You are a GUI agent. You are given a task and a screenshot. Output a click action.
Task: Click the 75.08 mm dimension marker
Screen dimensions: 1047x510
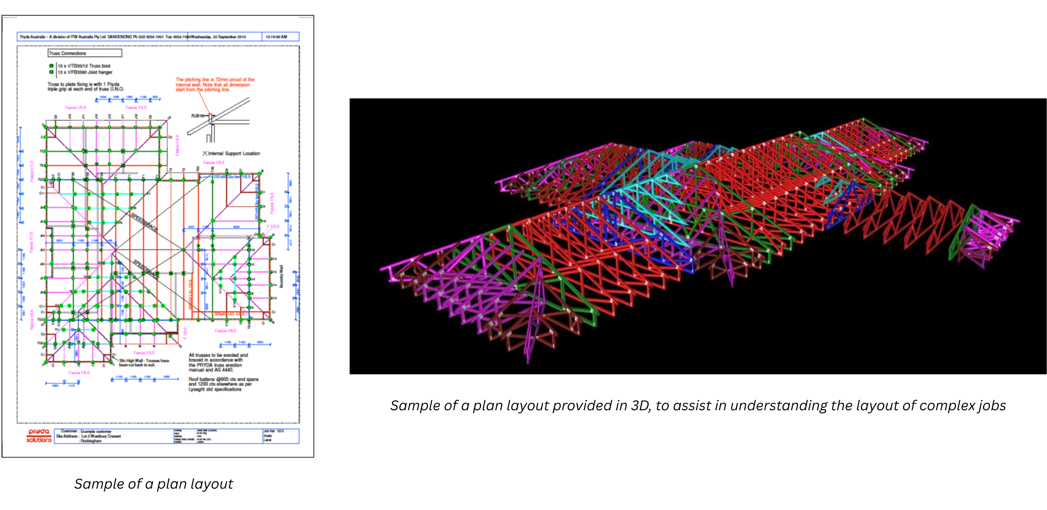coord(198,116)
